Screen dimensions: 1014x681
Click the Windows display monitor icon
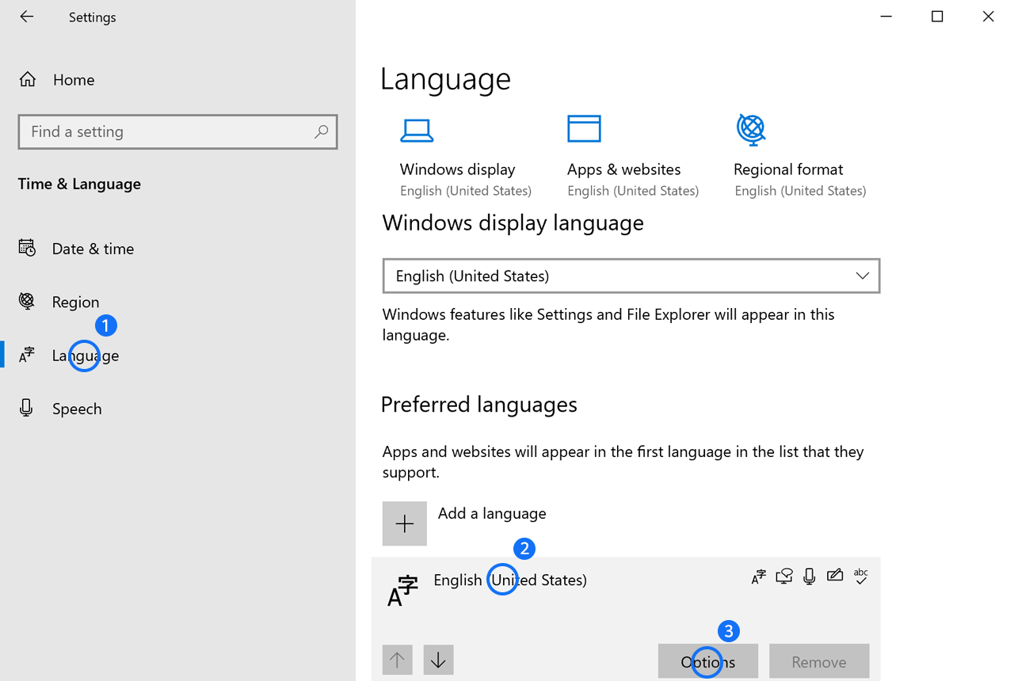coord(416,131)
